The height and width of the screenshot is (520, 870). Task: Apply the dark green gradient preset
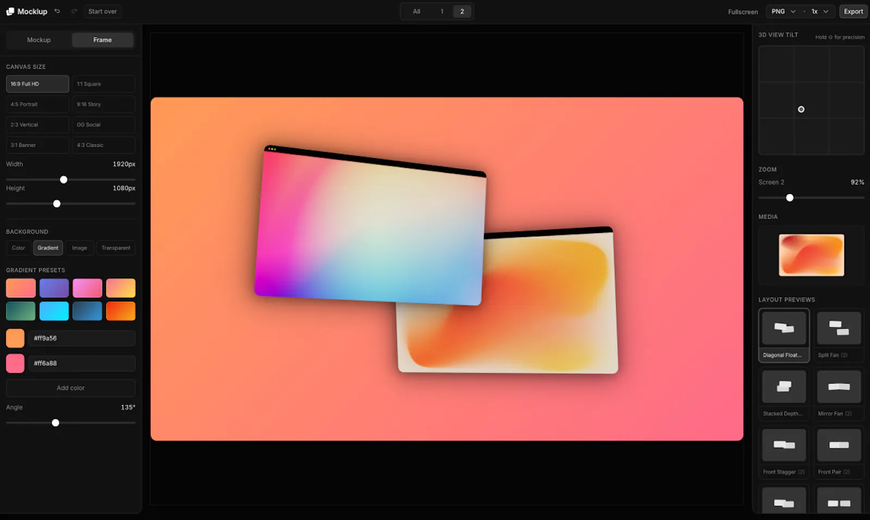coord(21,311)
